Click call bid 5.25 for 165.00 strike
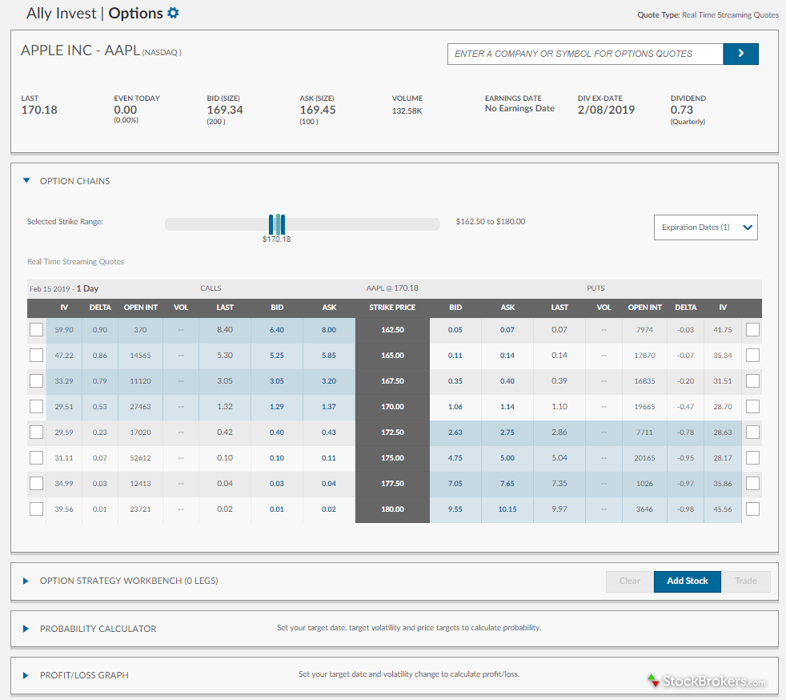Viewport: 786px width, 700px height. click(x=277, y=355)
